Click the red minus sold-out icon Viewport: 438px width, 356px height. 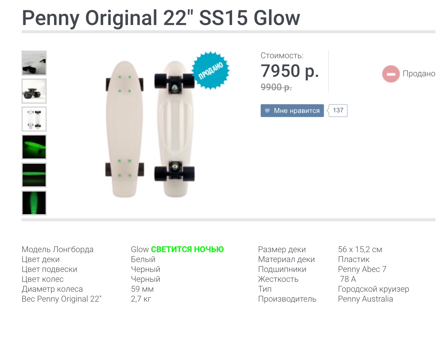[391, 74]
